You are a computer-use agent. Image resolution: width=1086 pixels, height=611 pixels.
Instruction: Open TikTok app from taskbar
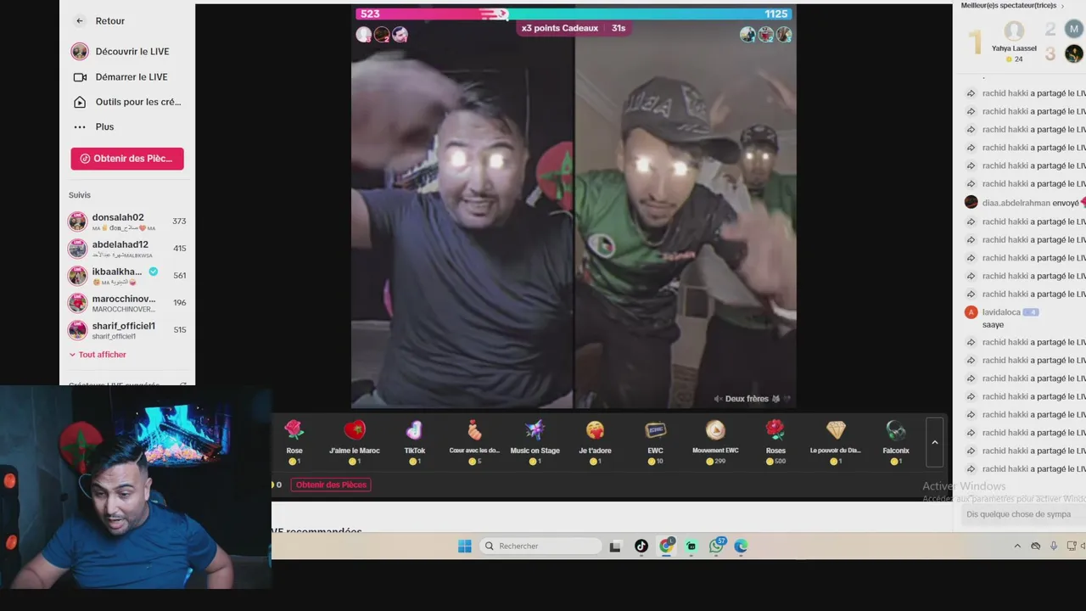tap(641, 547)
